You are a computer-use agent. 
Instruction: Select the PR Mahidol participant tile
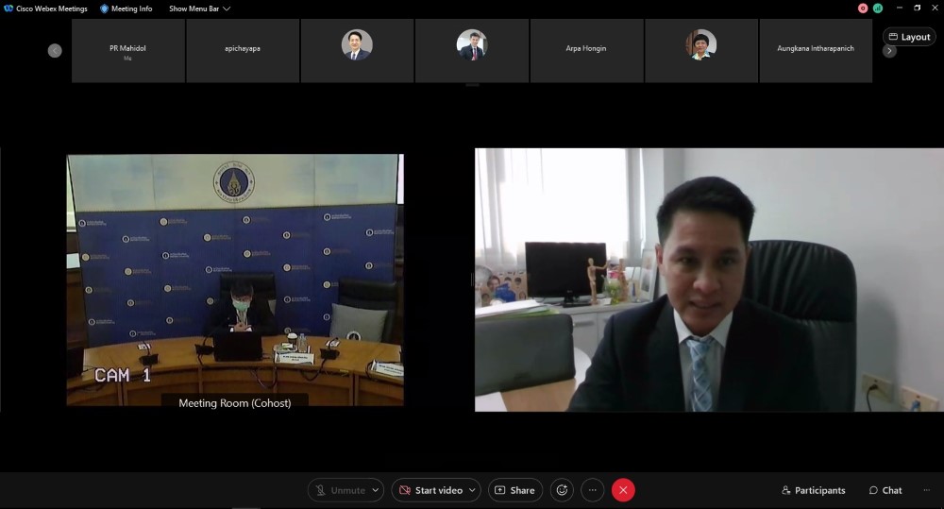click(127, 51)
